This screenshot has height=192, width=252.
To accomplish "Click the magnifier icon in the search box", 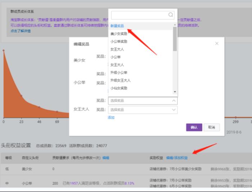I will click(171, 15).
